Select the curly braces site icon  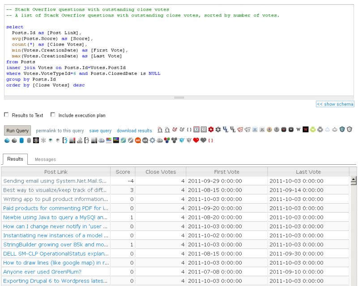pos(210,141)
